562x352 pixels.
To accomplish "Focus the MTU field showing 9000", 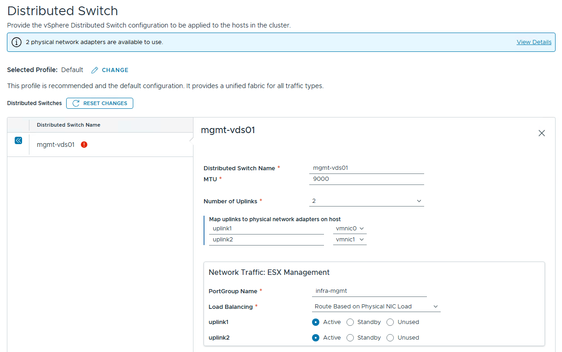I will pos(366,179).
